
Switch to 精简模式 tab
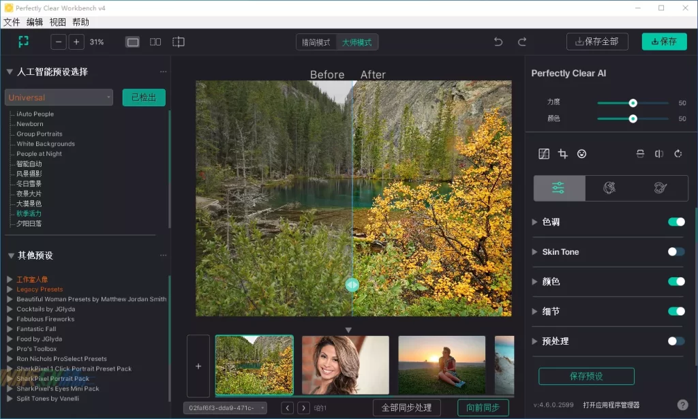[x=316, y=42]
